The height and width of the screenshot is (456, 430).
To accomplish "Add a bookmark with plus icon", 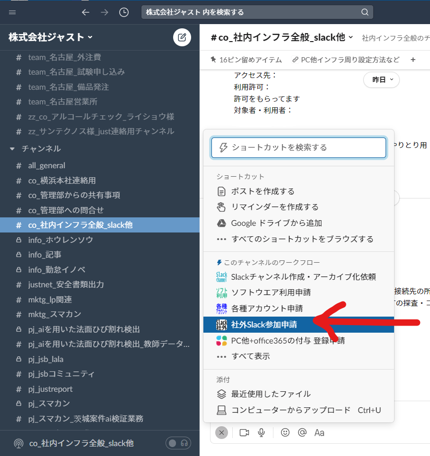I will pyautogui.click(x=413, y=60).
